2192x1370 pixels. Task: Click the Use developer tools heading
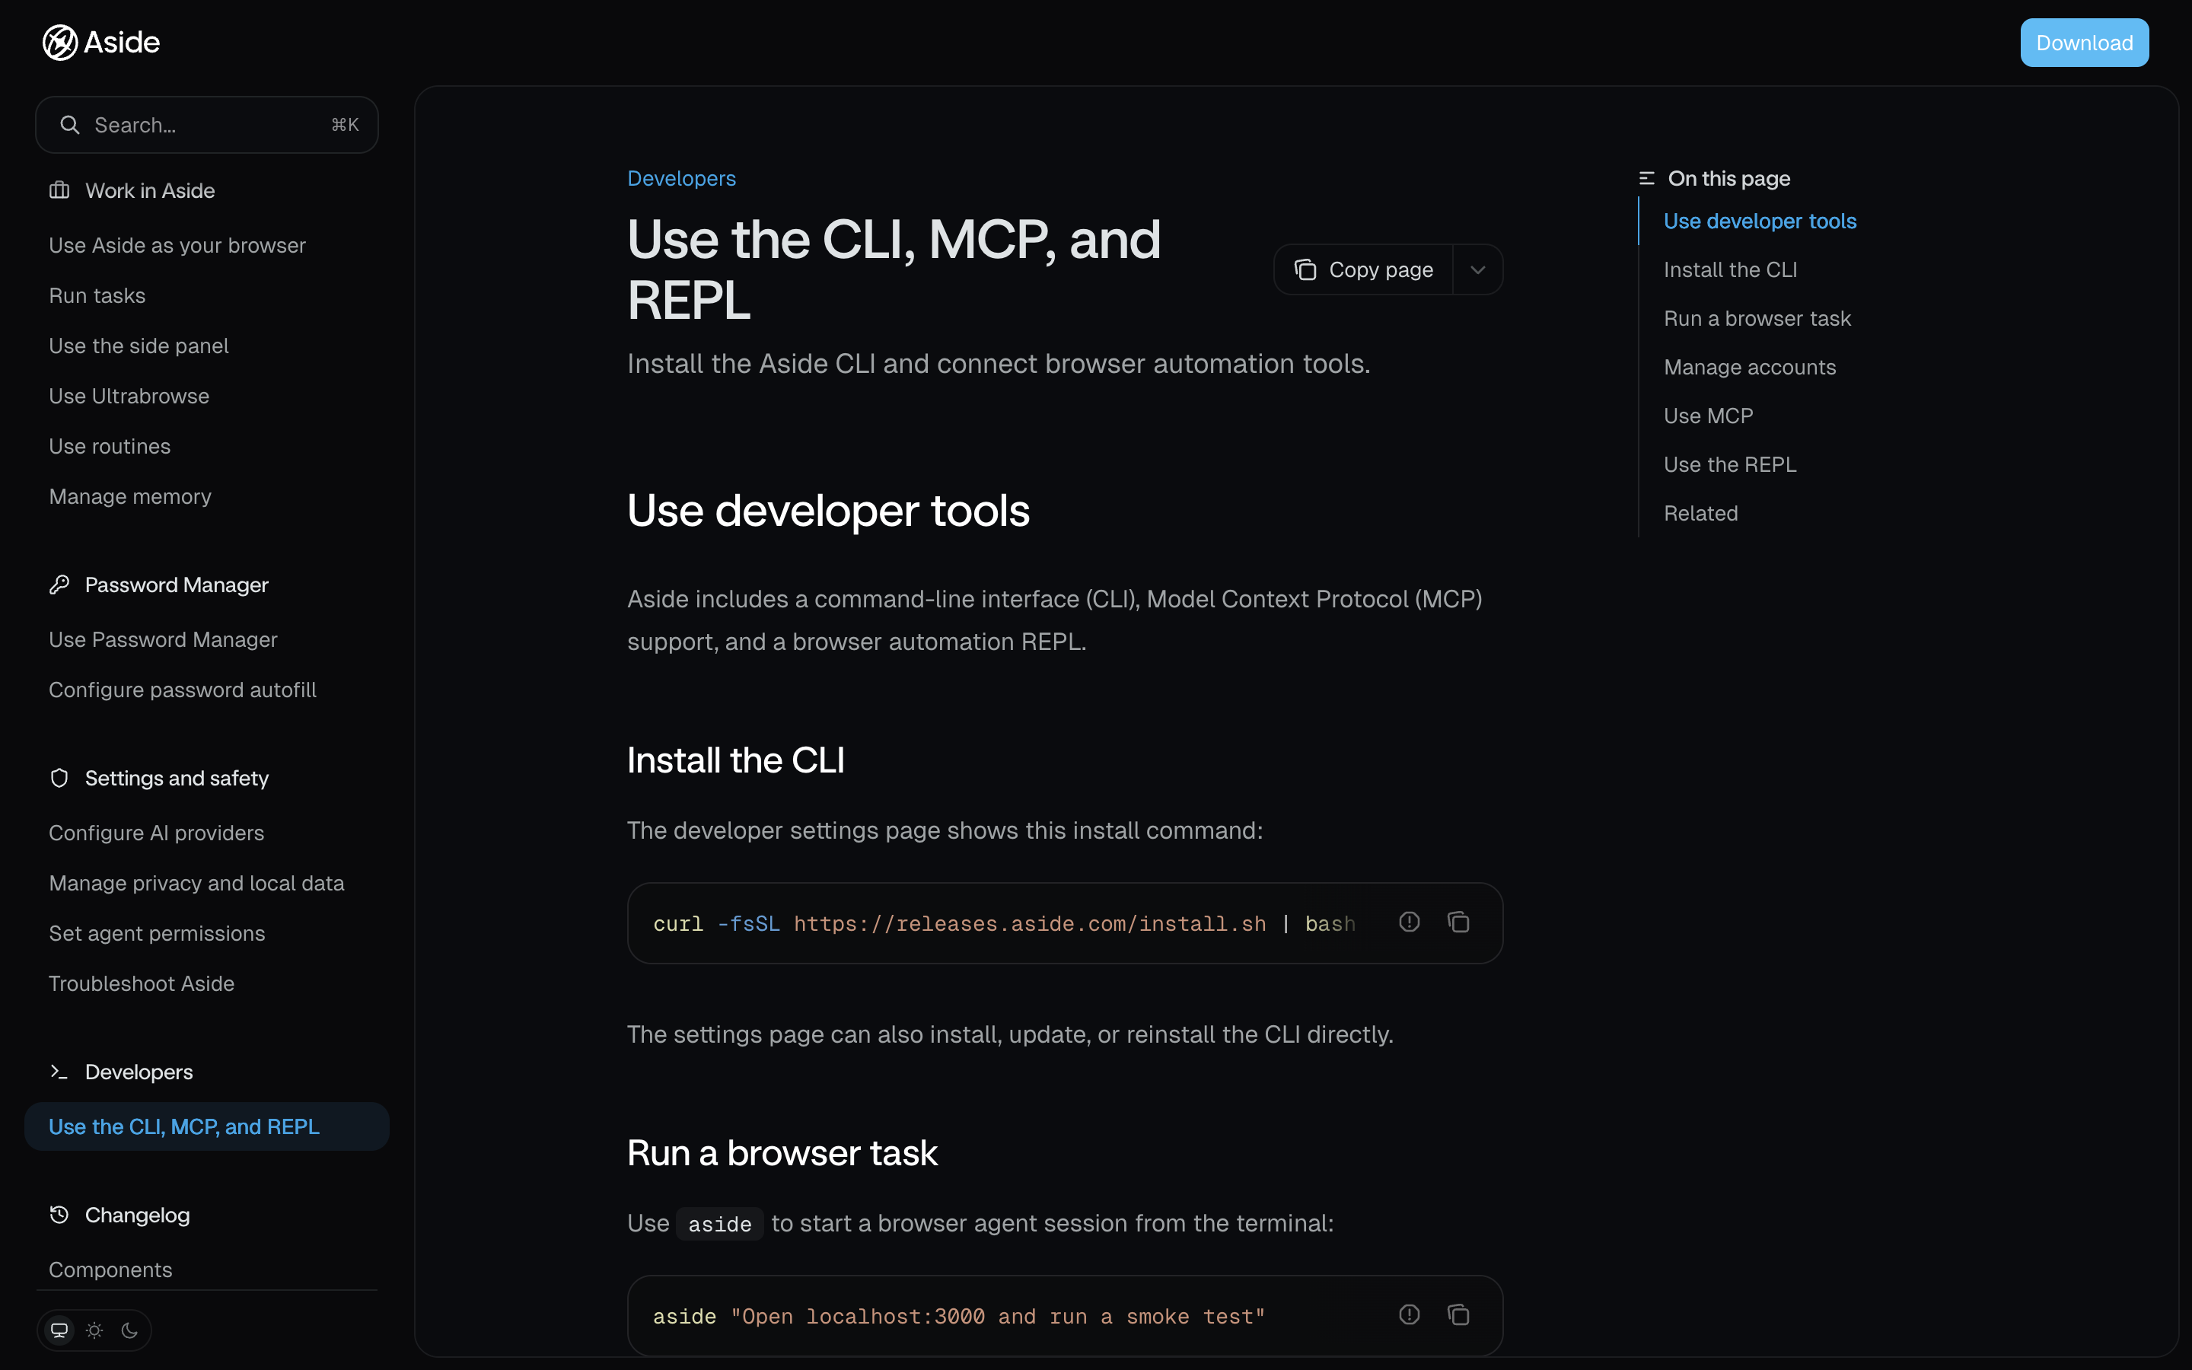click(828, 511)
